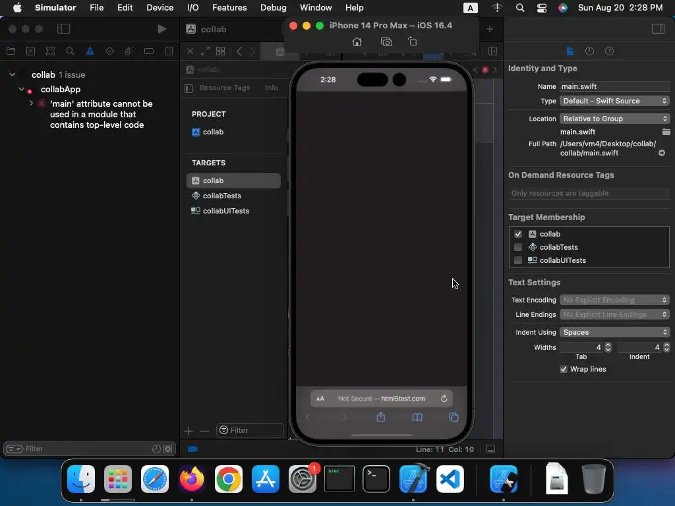
Task: Open the Window menu
Action: click(x=316, y=7)
